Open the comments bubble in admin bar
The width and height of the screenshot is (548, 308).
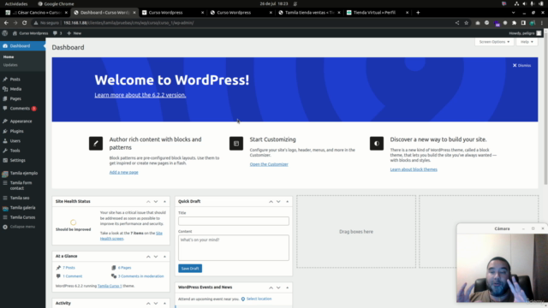57,33
